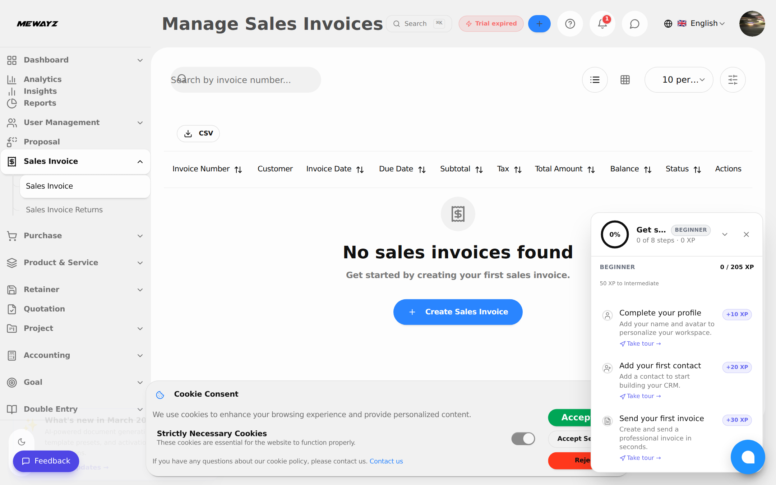This screenshot has width=776, height=485.
Task: Open notifications bell
Action: coord(602,23)
